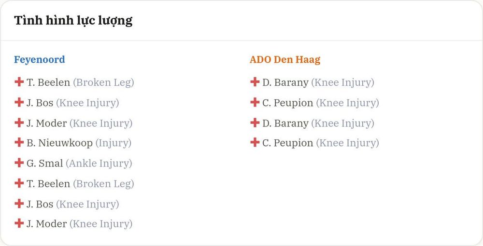Image resolution: width=483 pixels, height=246 pixels.
Task: Click the (Ankle Injury) label
Action: pos(99,164)
